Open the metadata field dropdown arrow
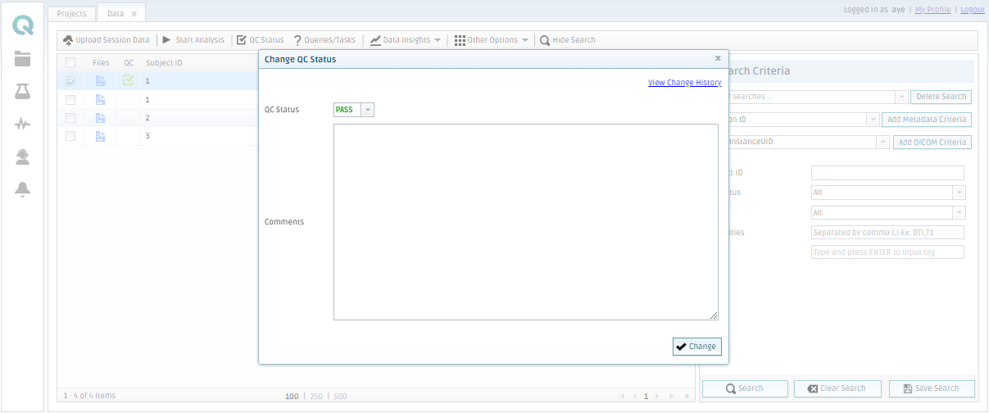This screenshot has width=989, height=413. (x=873, y=120)
